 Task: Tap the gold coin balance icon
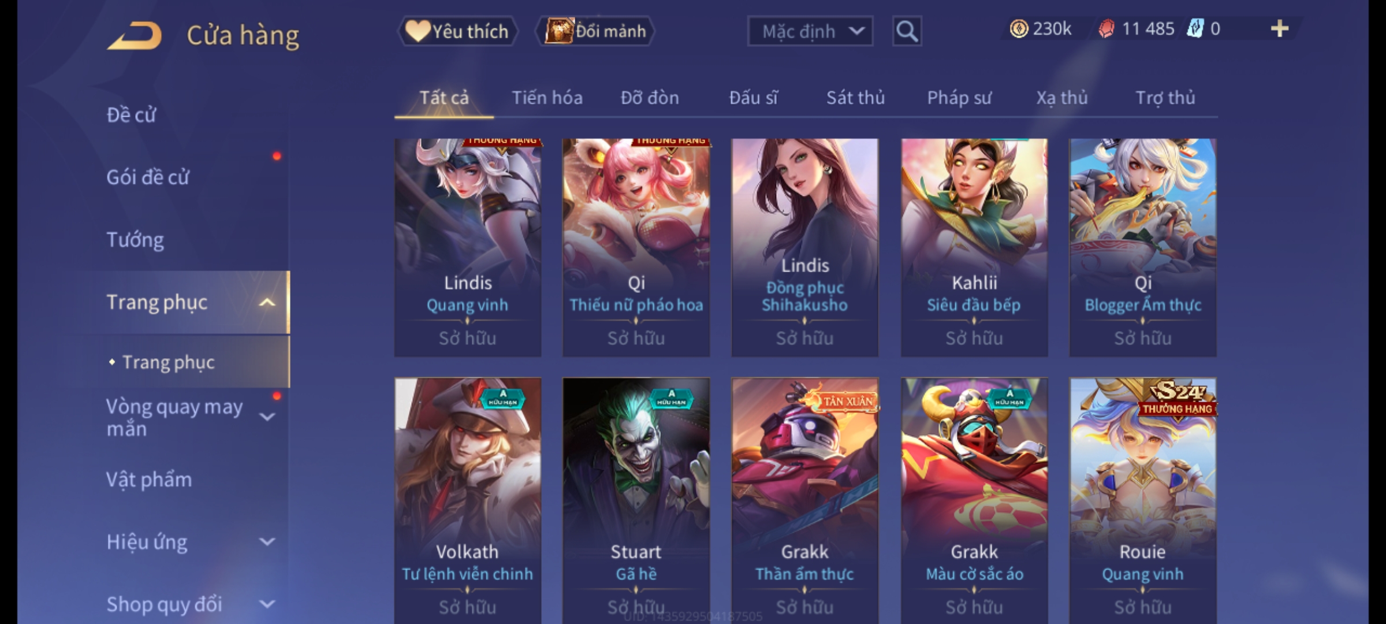tap(1019, 29)
